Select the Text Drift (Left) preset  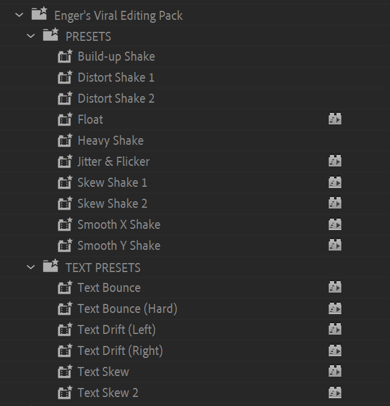[116, 330]
